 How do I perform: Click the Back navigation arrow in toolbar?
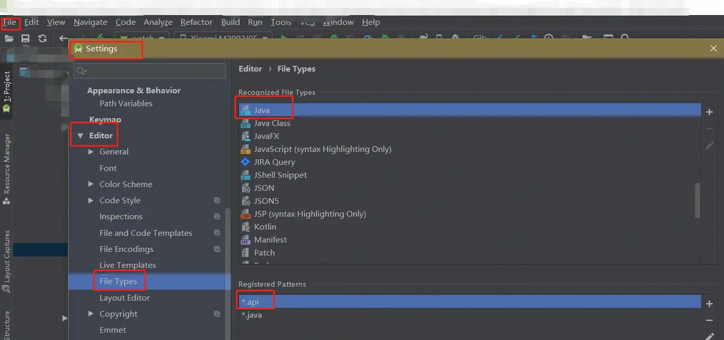click(63, 38)
